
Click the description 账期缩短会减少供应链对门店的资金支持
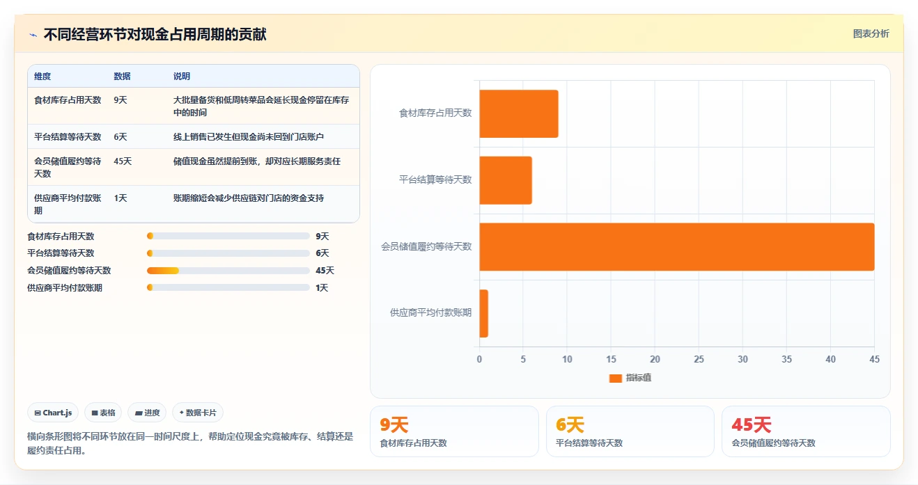pos(249,198)
